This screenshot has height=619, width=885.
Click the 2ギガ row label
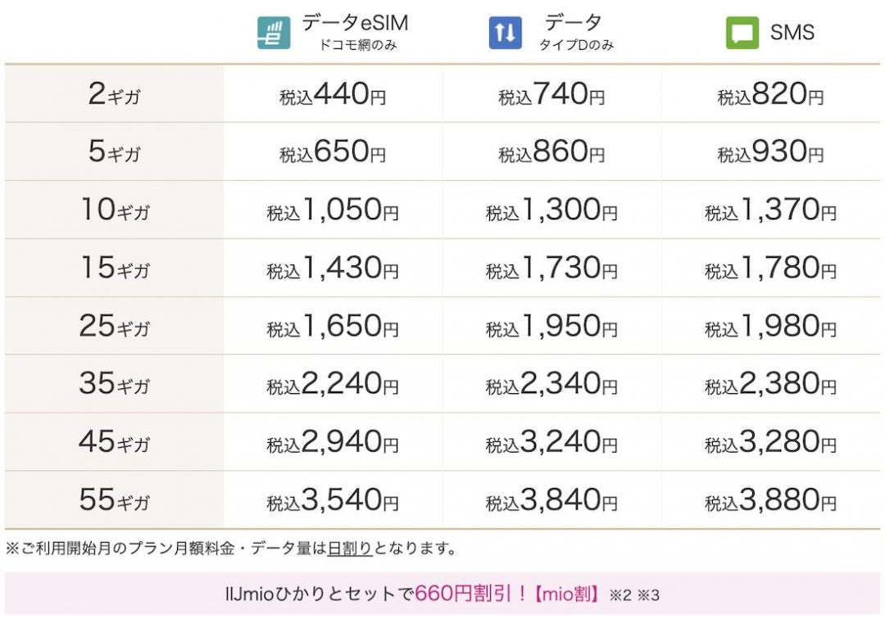click(x=114, y=95)
